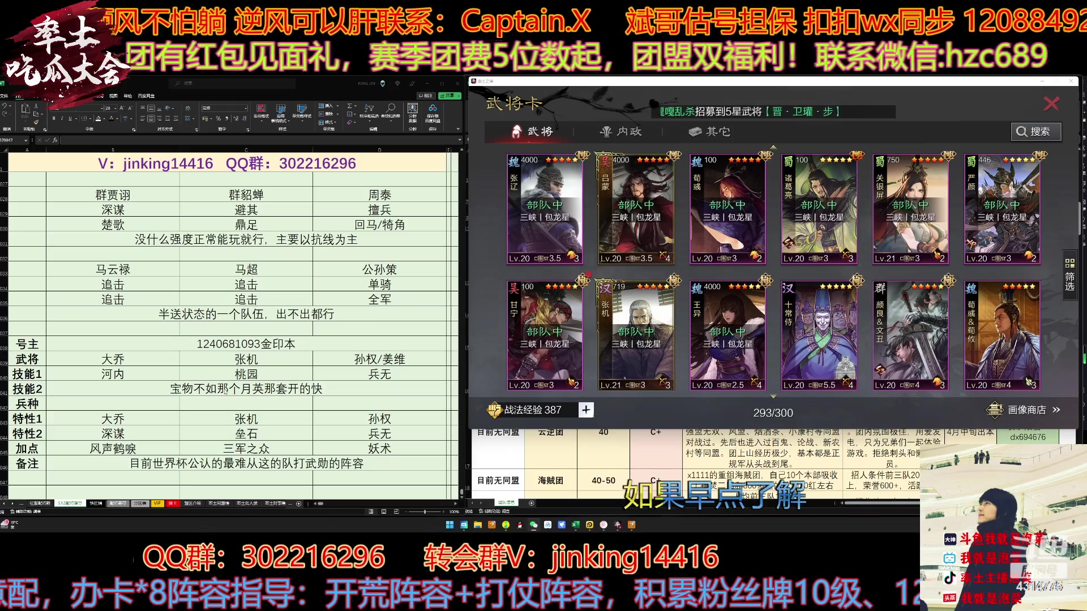The image size is (1087, 611).
Task: Toggle Wrap Text in alignment group
Action: click(x=187, y=108)
